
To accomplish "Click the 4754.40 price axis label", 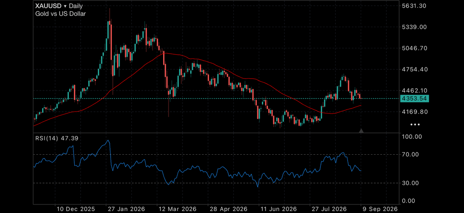I will [x=414, y=70].
